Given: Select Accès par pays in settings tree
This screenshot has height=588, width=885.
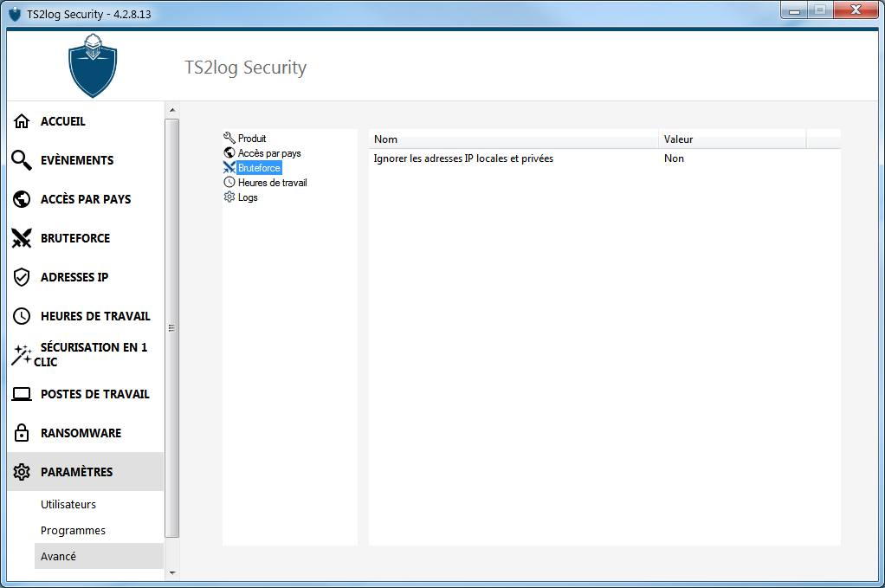Looking at the screenshot, I should point(269,153).
